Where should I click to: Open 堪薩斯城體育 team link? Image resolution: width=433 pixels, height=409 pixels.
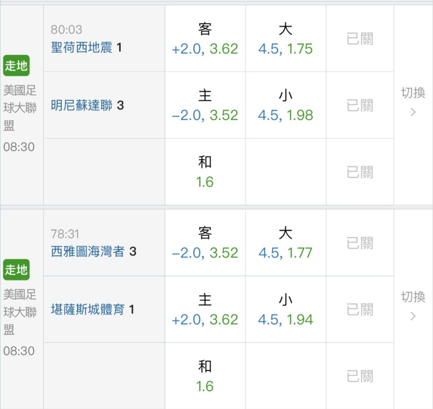(x=88, y=309)
